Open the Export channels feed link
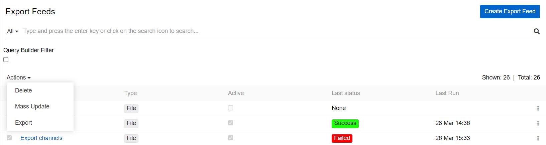 [x=41, y=138]
